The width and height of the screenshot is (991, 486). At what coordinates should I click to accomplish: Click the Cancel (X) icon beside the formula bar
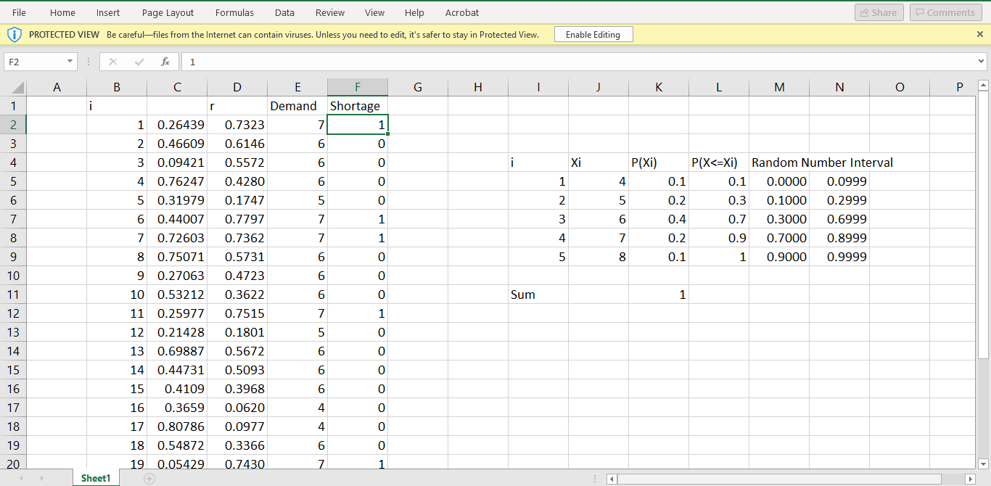[112, 62]
